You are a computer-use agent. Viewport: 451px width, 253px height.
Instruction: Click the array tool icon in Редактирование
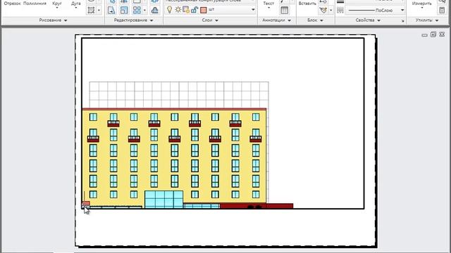tap(137, 11)
